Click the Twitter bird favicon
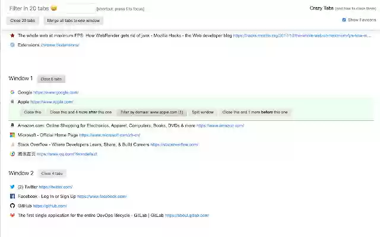380x237 pixels. (x=12, y=187)
